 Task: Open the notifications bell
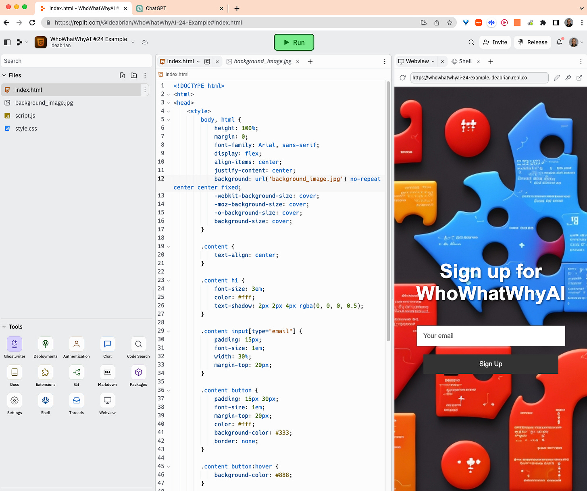(559, 42)
